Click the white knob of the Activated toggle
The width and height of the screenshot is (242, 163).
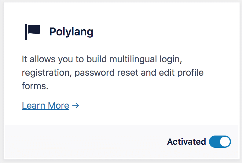(225, 142)
